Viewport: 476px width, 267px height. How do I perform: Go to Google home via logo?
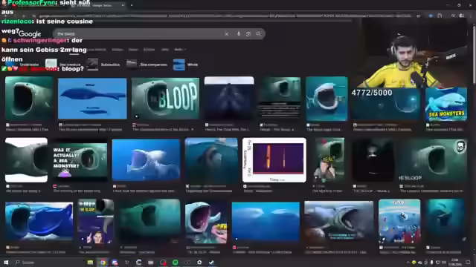coord(30,34)
